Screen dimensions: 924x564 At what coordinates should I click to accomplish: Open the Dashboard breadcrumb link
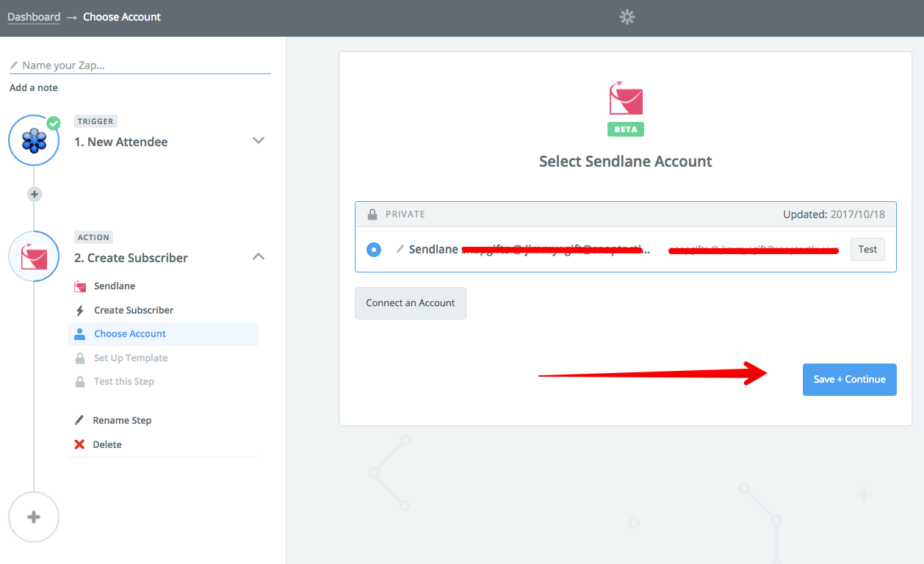pyautogui.click(x=34, y=16)
